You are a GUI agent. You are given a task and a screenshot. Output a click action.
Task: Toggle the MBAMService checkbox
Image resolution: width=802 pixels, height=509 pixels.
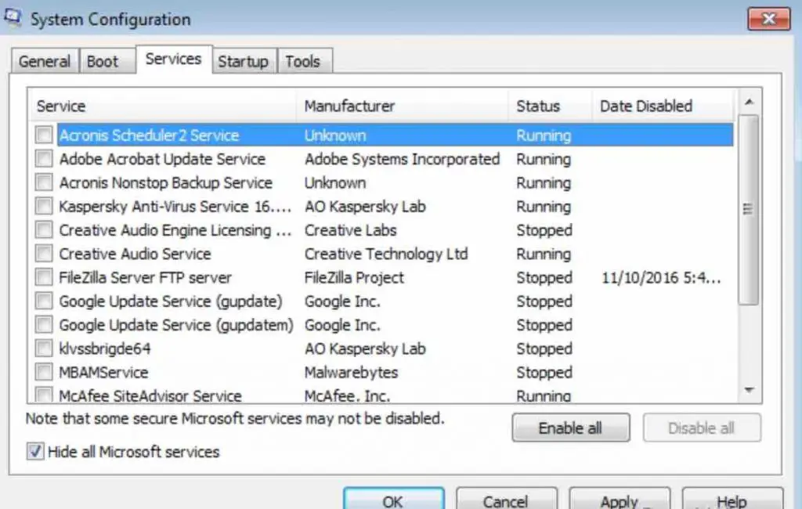click(x=44, y=372)
